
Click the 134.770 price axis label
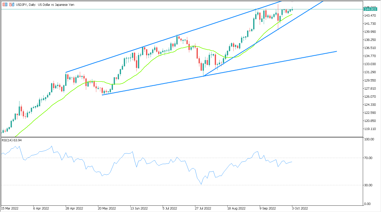[x=370, y=56]
